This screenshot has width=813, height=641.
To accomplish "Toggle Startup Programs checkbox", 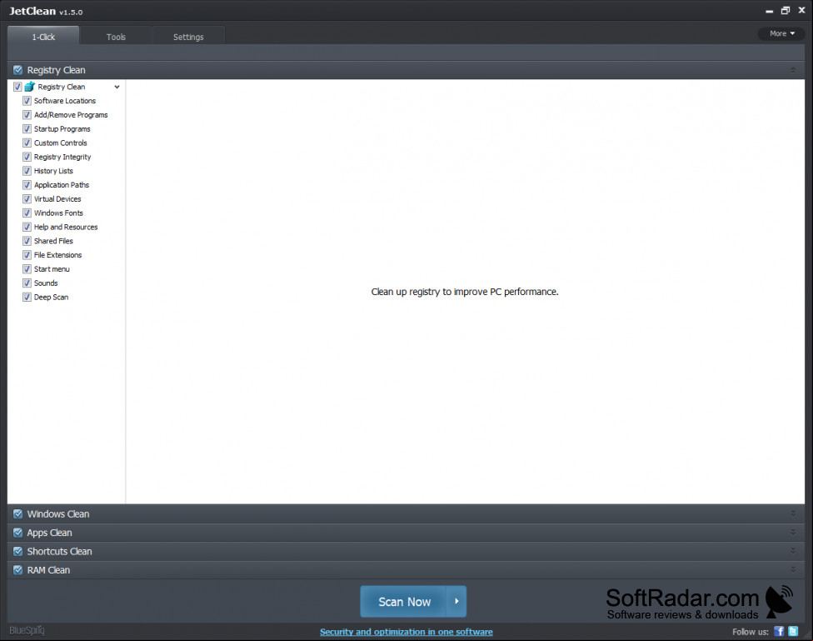I will 27,128.
